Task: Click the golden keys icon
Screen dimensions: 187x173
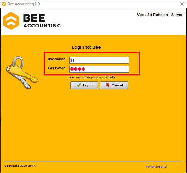Action: click(x=22, y=72)
